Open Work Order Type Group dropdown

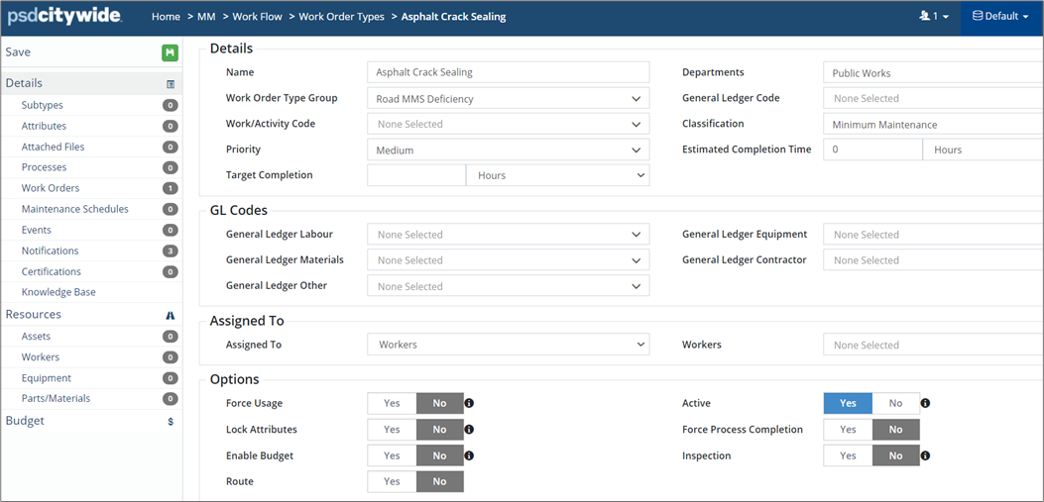(x=508, y=99)
